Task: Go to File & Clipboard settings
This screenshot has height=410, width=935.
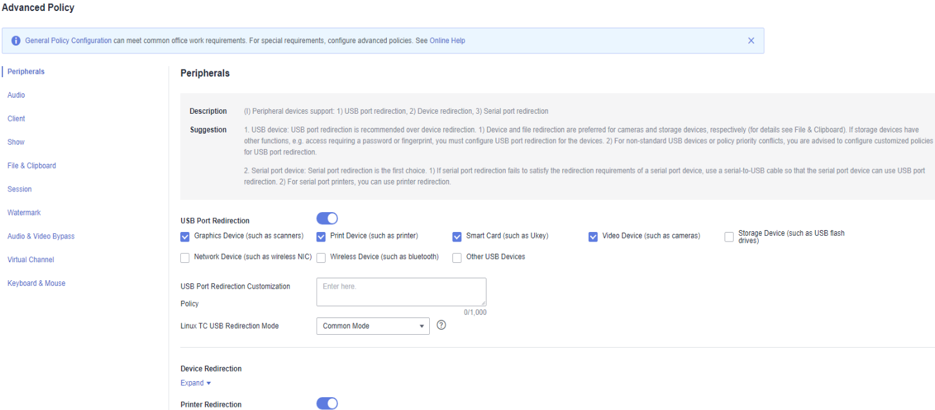Action: [x=32, y=166]
